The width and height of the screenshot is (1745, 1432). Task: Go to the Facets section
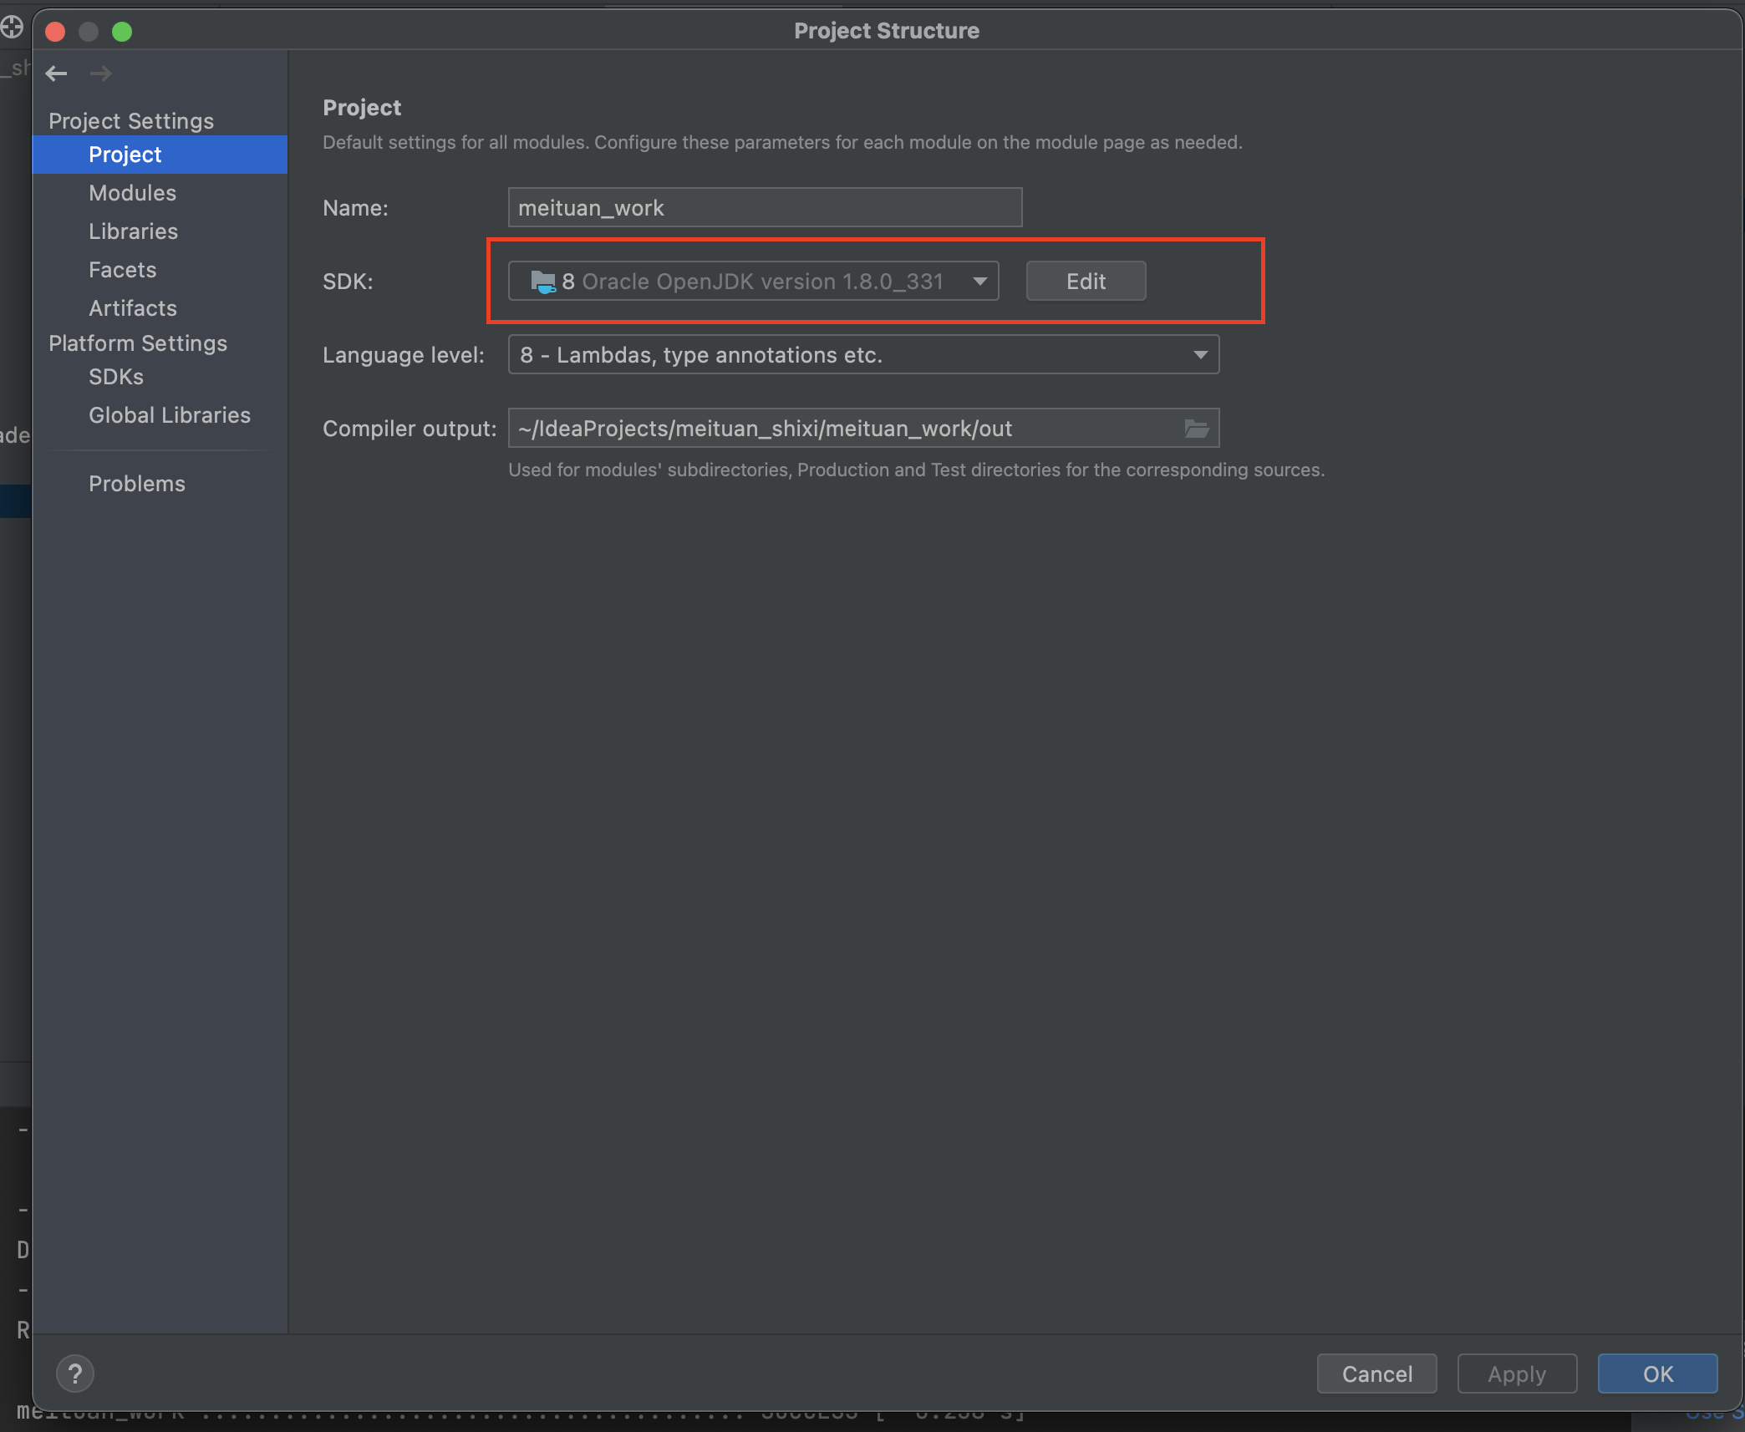122,270
